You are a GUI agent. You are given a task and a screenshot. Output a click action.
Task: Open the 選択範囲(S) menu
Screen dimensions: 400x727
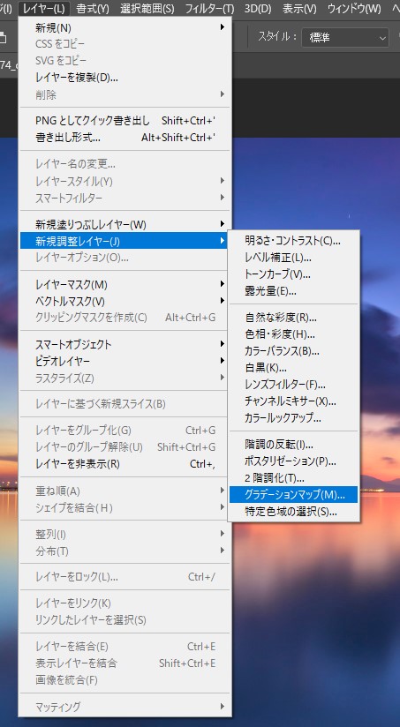click(x=147, y=8)
